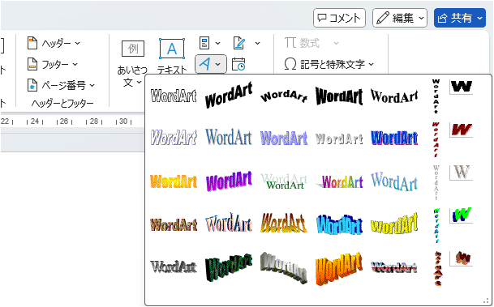Choose the dark green 3D WordArt
Viewport: 494px width, 307px height.
229,267
